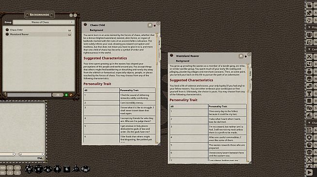This screenshot has width=317, height=177.
Task: Open Images via the map sidebar icon
Action: pos(309,64)
